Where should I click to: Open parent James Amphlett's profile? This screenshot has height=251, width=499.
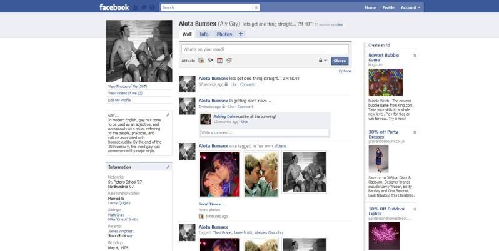click(121, 231)
